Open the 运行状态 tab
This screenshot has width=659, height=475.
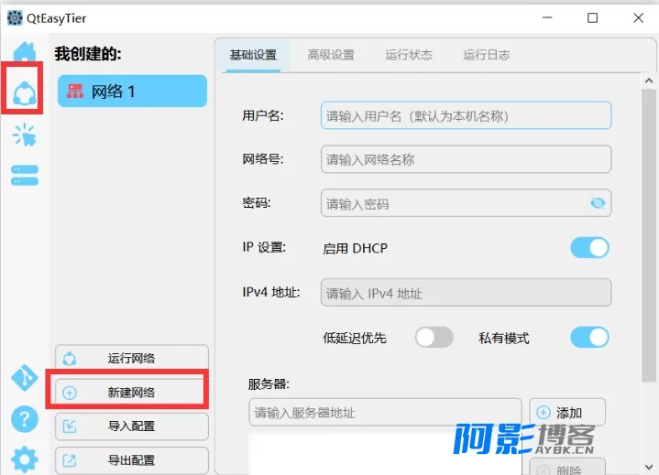(409, 55)
